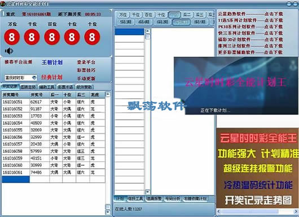Click left arrow of the ad panel scrollbar
Viewport: 299px width, 217px height.
point(218,211)
